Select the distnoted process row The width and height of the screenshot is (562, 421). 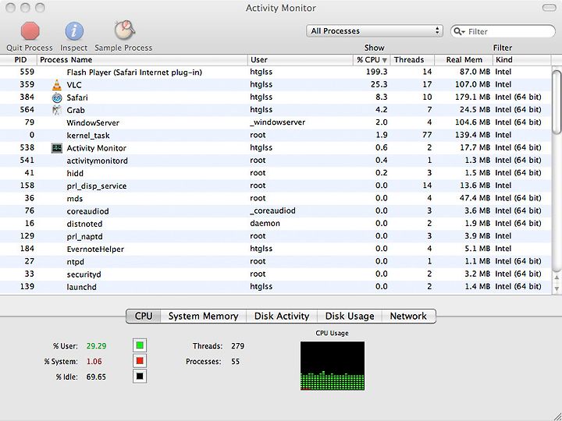coord(276,224)
